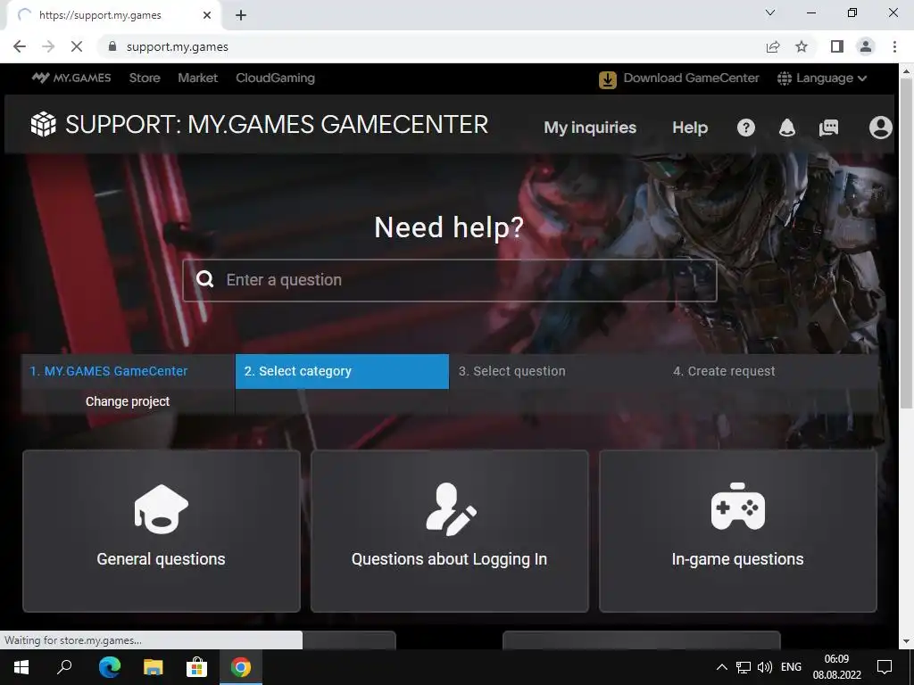The height and width of the screenshot is (685, 914).
Task: Open taskbar search magnifier
Action: click(64, 667)
